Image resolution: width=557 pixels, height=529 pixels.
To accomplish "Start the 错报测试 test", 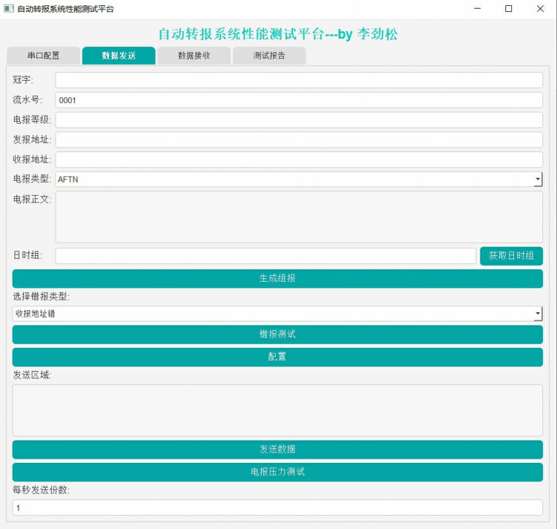I will (277, 334).
